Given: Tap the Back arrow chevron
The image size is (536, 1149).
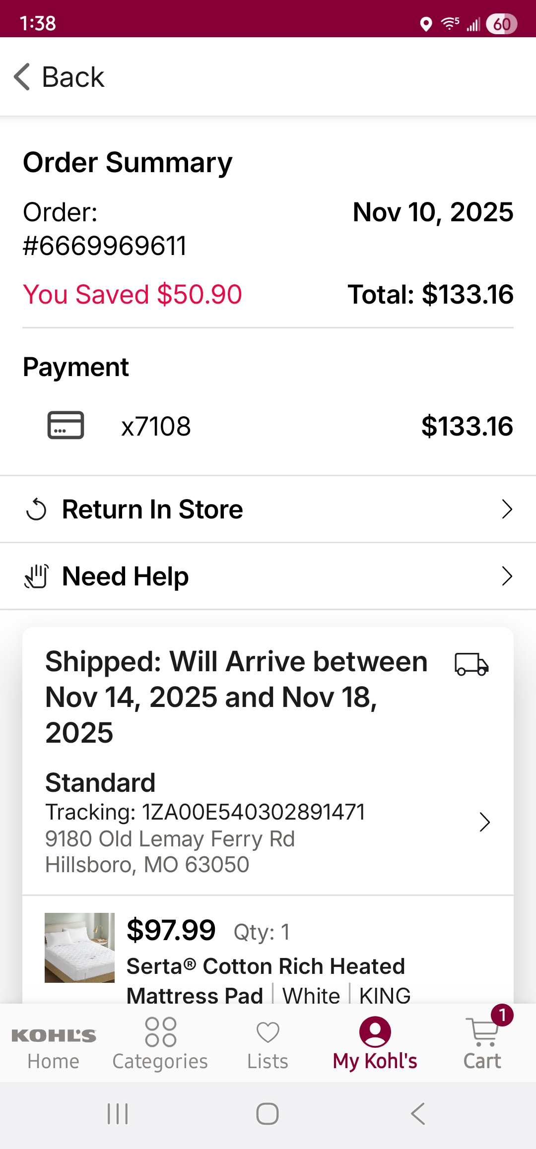Looking at the screenshot, I should point(22,77).
